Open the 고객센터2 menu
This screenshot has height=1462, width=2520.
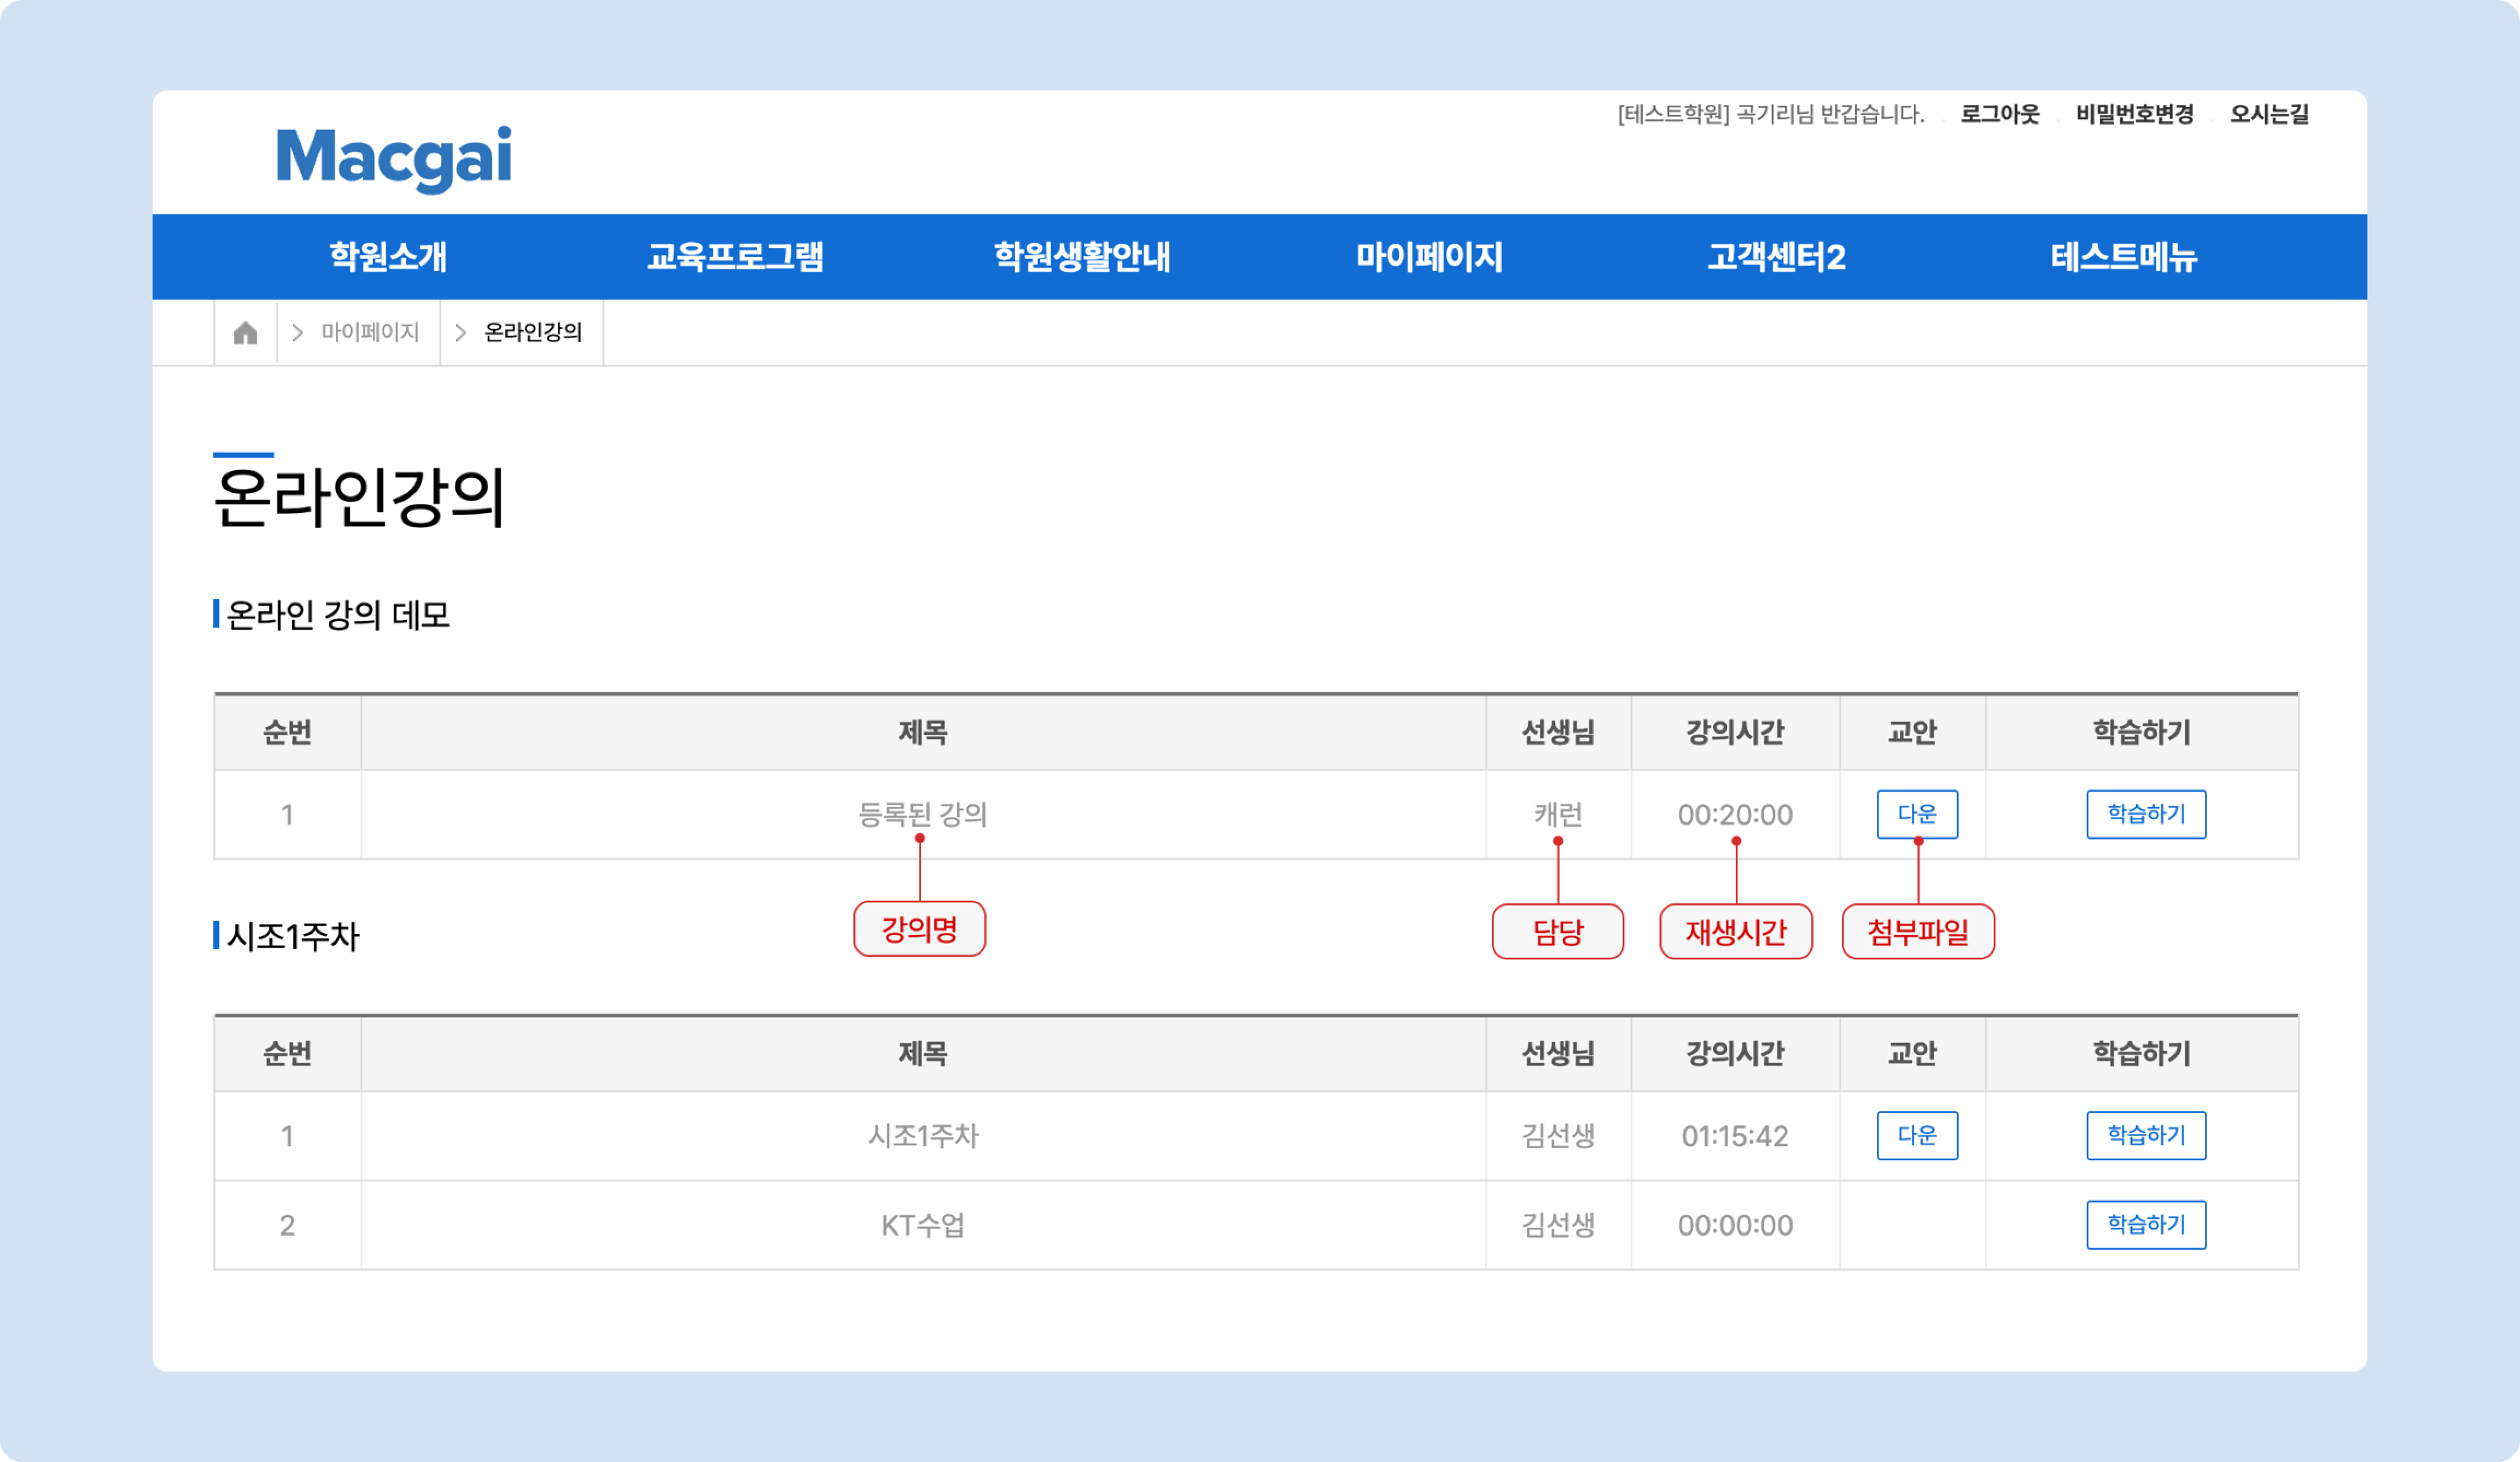pyautogui.click(x=1776, y=257)
